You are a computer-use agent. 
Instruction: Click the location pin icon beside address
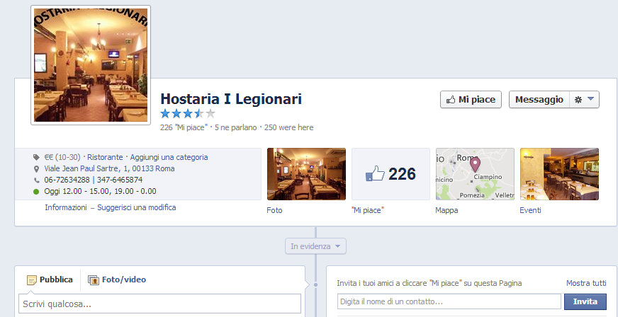tap(36, 168)
